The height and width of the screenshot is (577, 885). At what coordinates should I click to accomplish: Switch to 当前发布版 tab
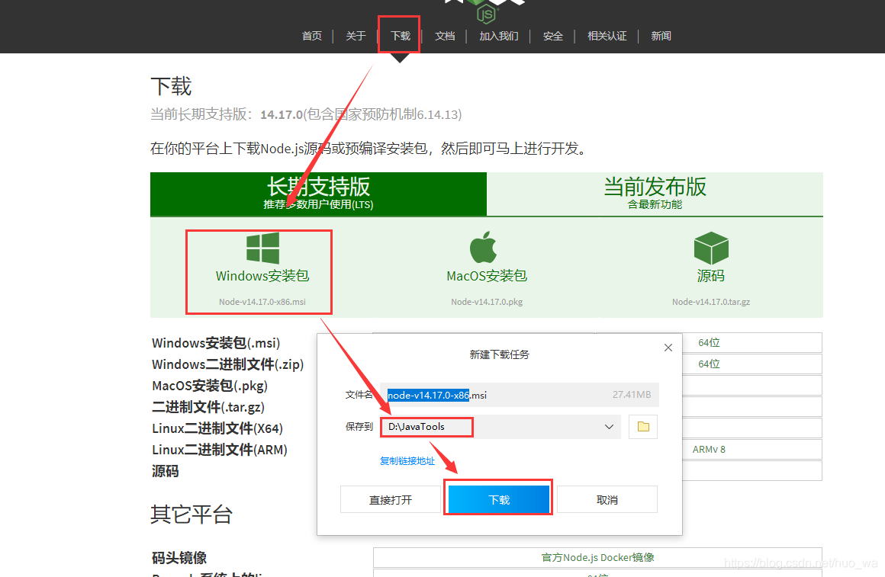tap(655, 194)
